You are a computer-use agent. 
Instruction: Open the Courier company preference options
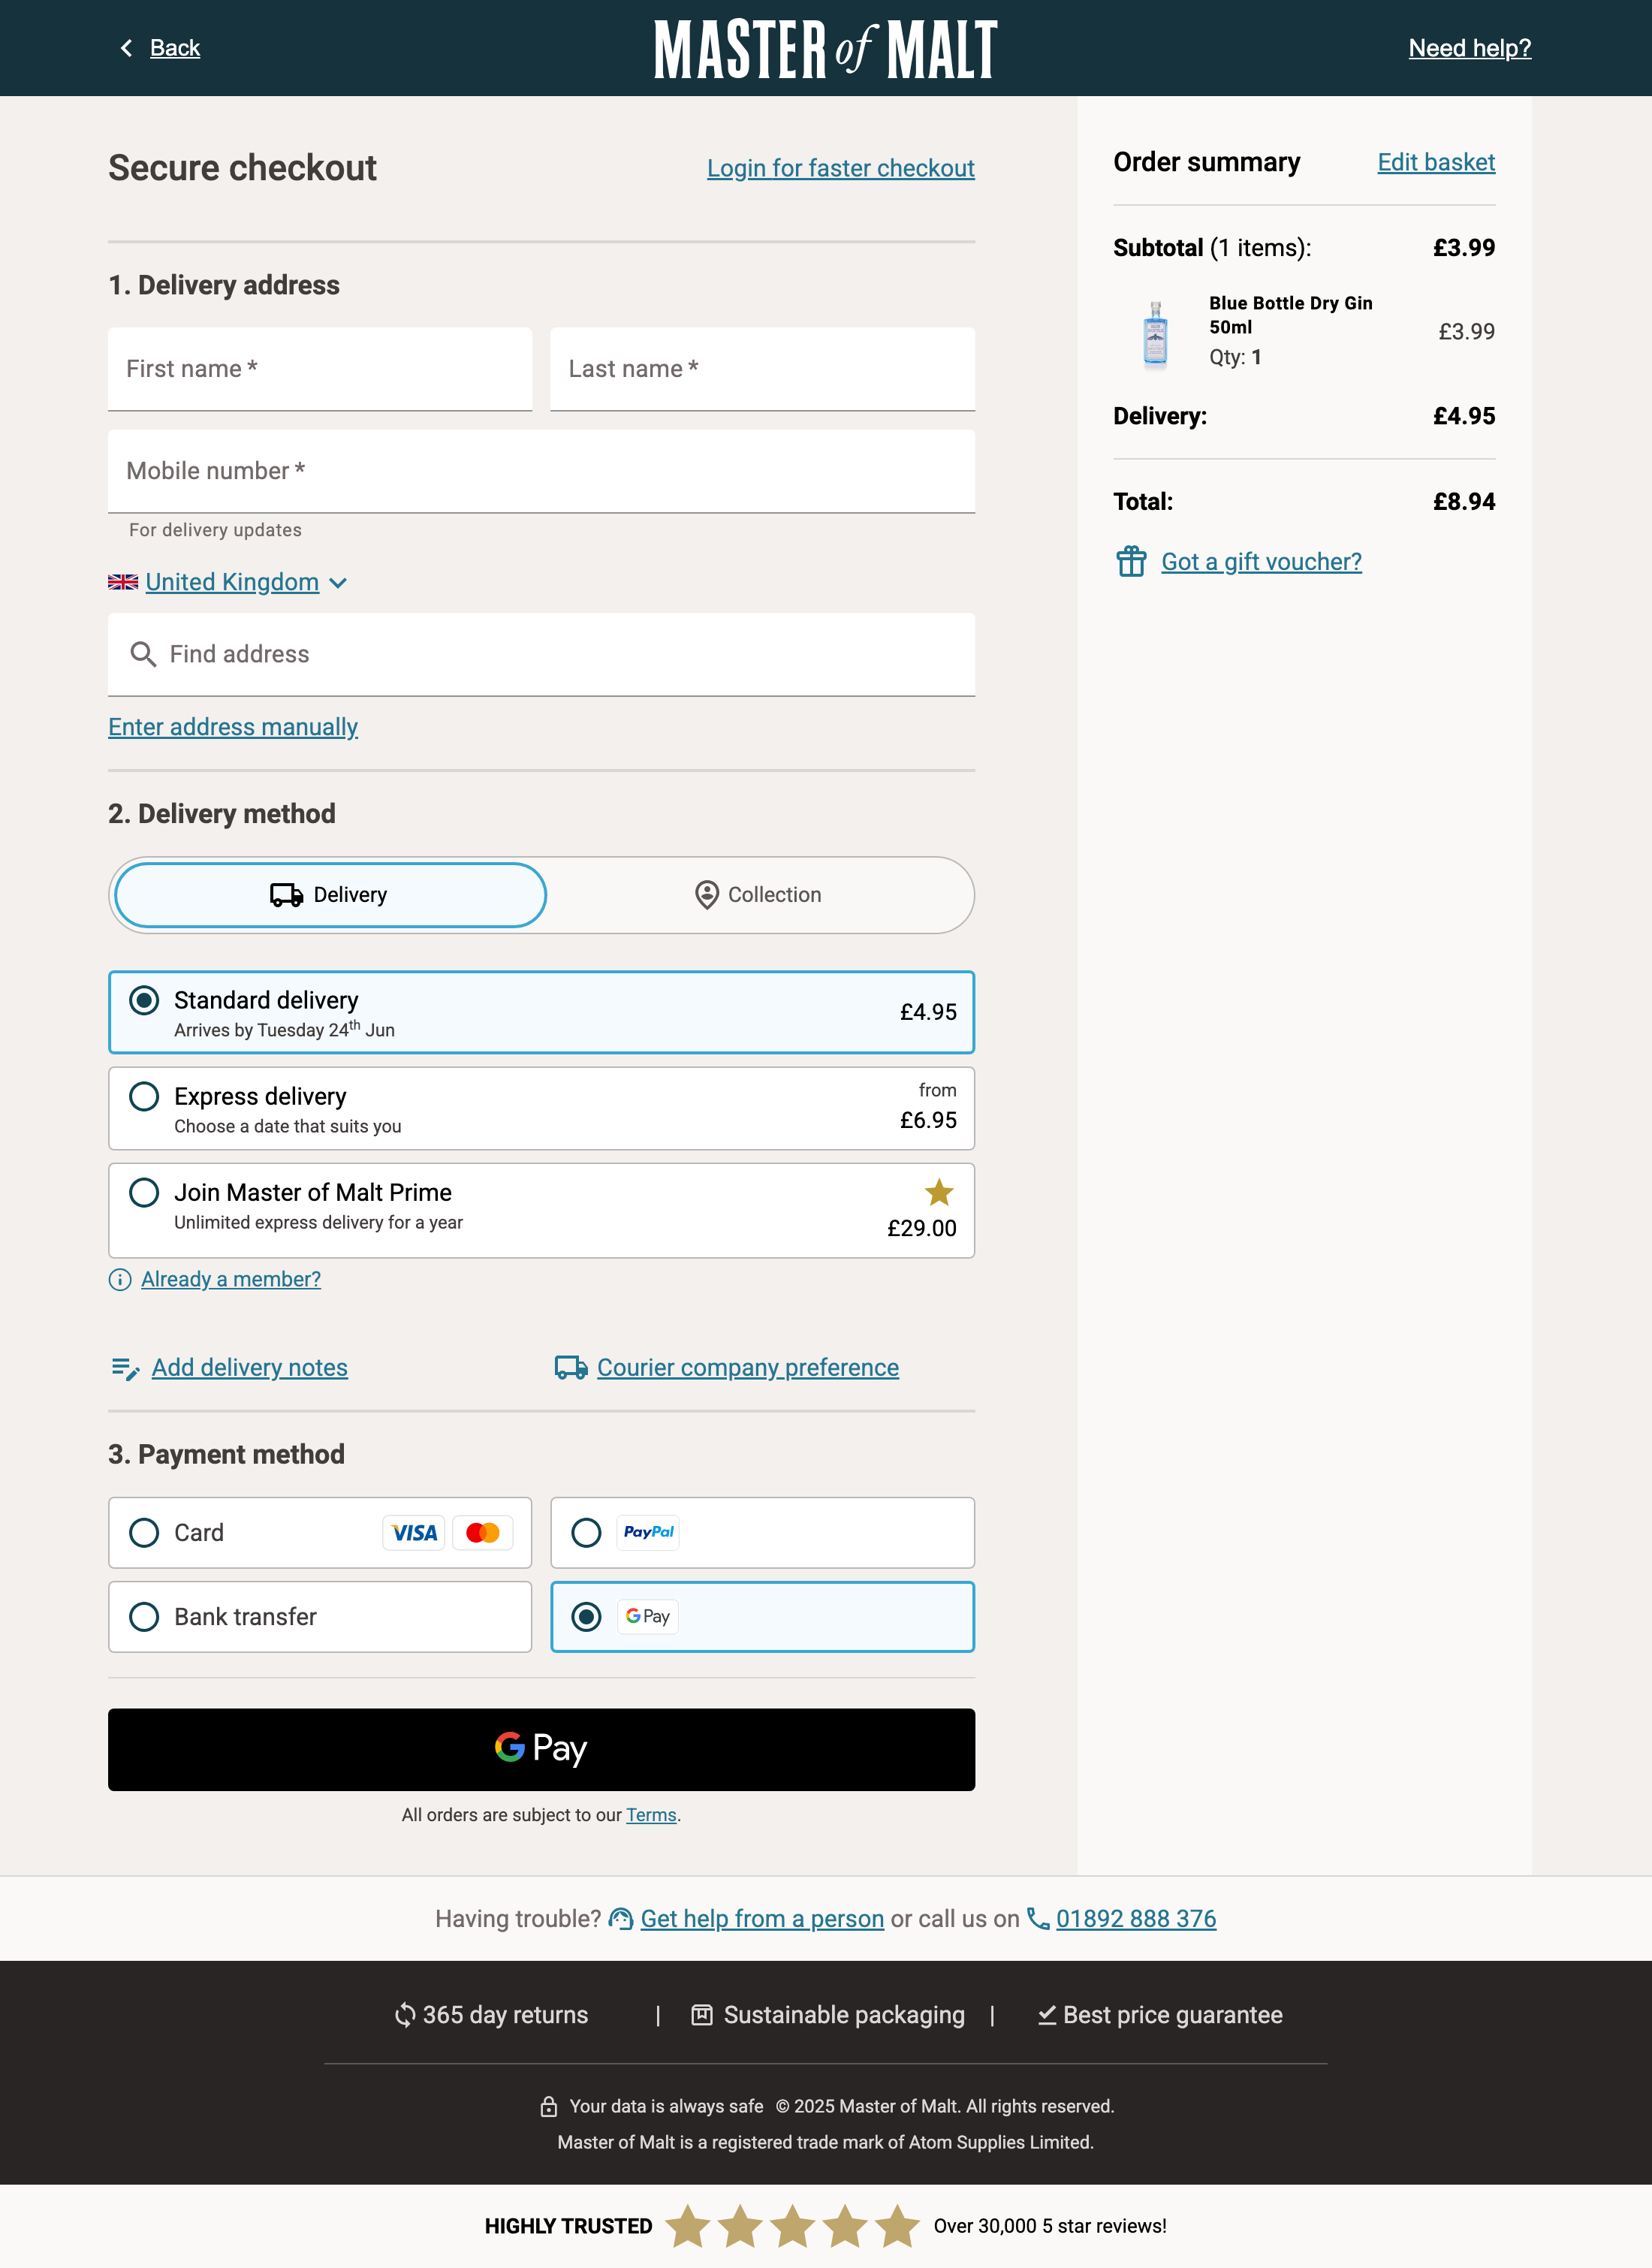[x=747, y=1368]
